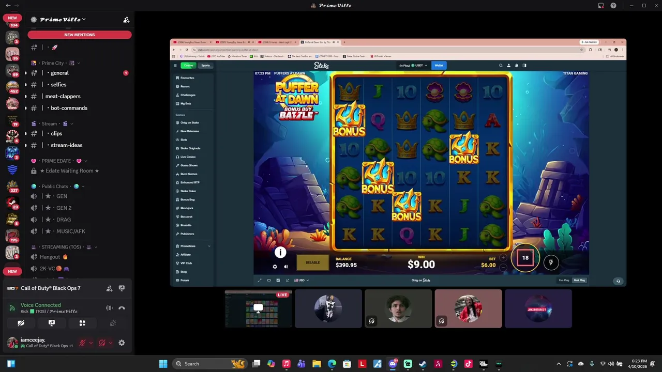The image size is (662, 372).
Task: Collapse the Public Chats category
Action: 58,187
